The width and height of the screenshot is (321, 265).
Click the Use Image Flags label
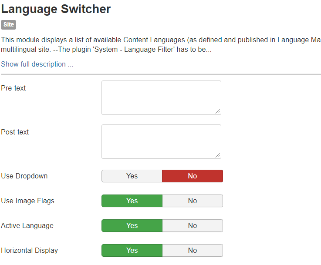pyautogui.click(x=27, y=201)
